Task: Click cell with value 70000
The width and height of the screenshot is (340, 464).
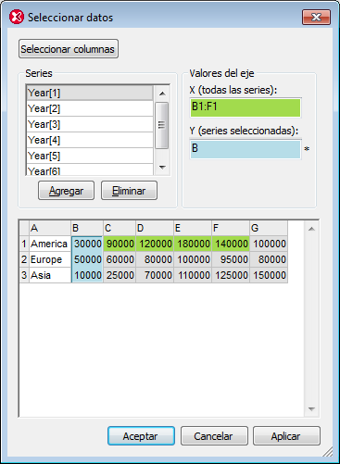Action: 155,275
